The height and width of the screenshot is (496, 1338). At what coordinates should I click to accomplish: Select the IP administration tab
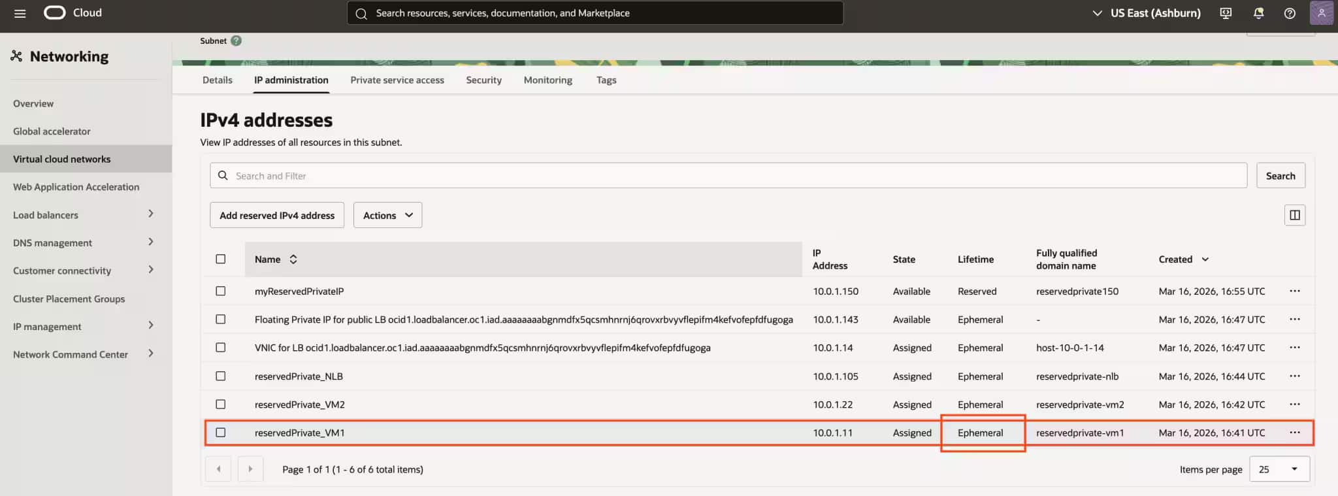coord(291,80)
